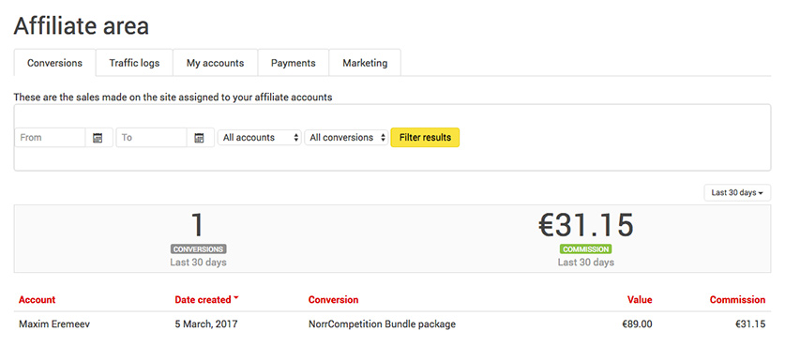Click the large conversions count 1

pyautogui.click(x=198, y=225)
